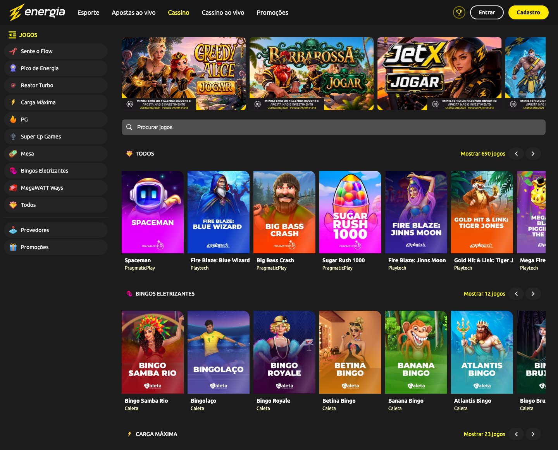The width and height of the screenshot is (558, 450).
Task: Click the MegaWATT Ways icon
Action: click(x=13, y=188)
